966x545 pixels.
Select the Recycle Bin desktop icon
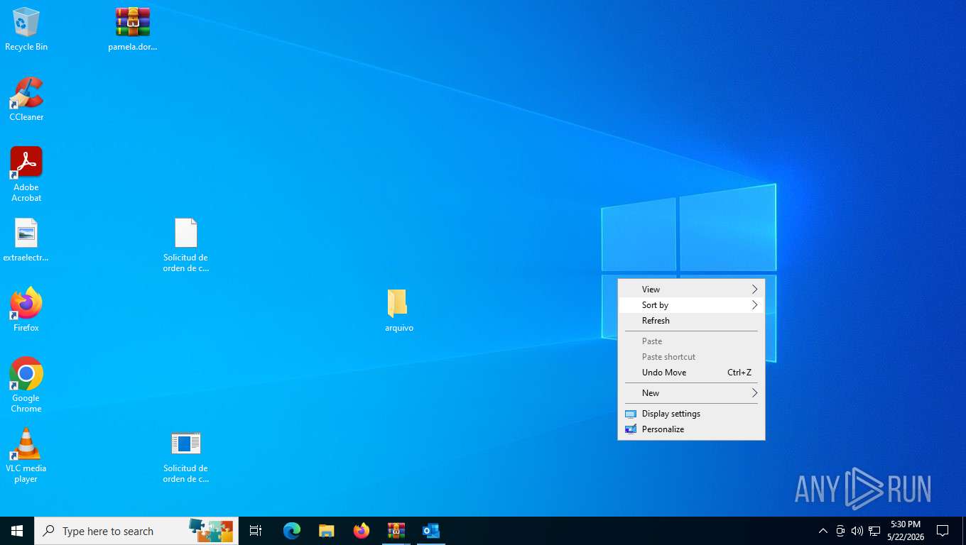click(26, 29)
